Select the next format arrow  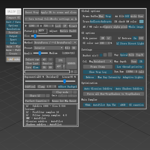(x=36, y=31)
